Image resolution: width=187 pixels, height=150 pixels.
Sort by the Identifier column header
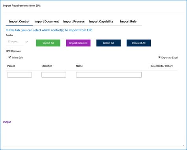click(x=47, y=66)
